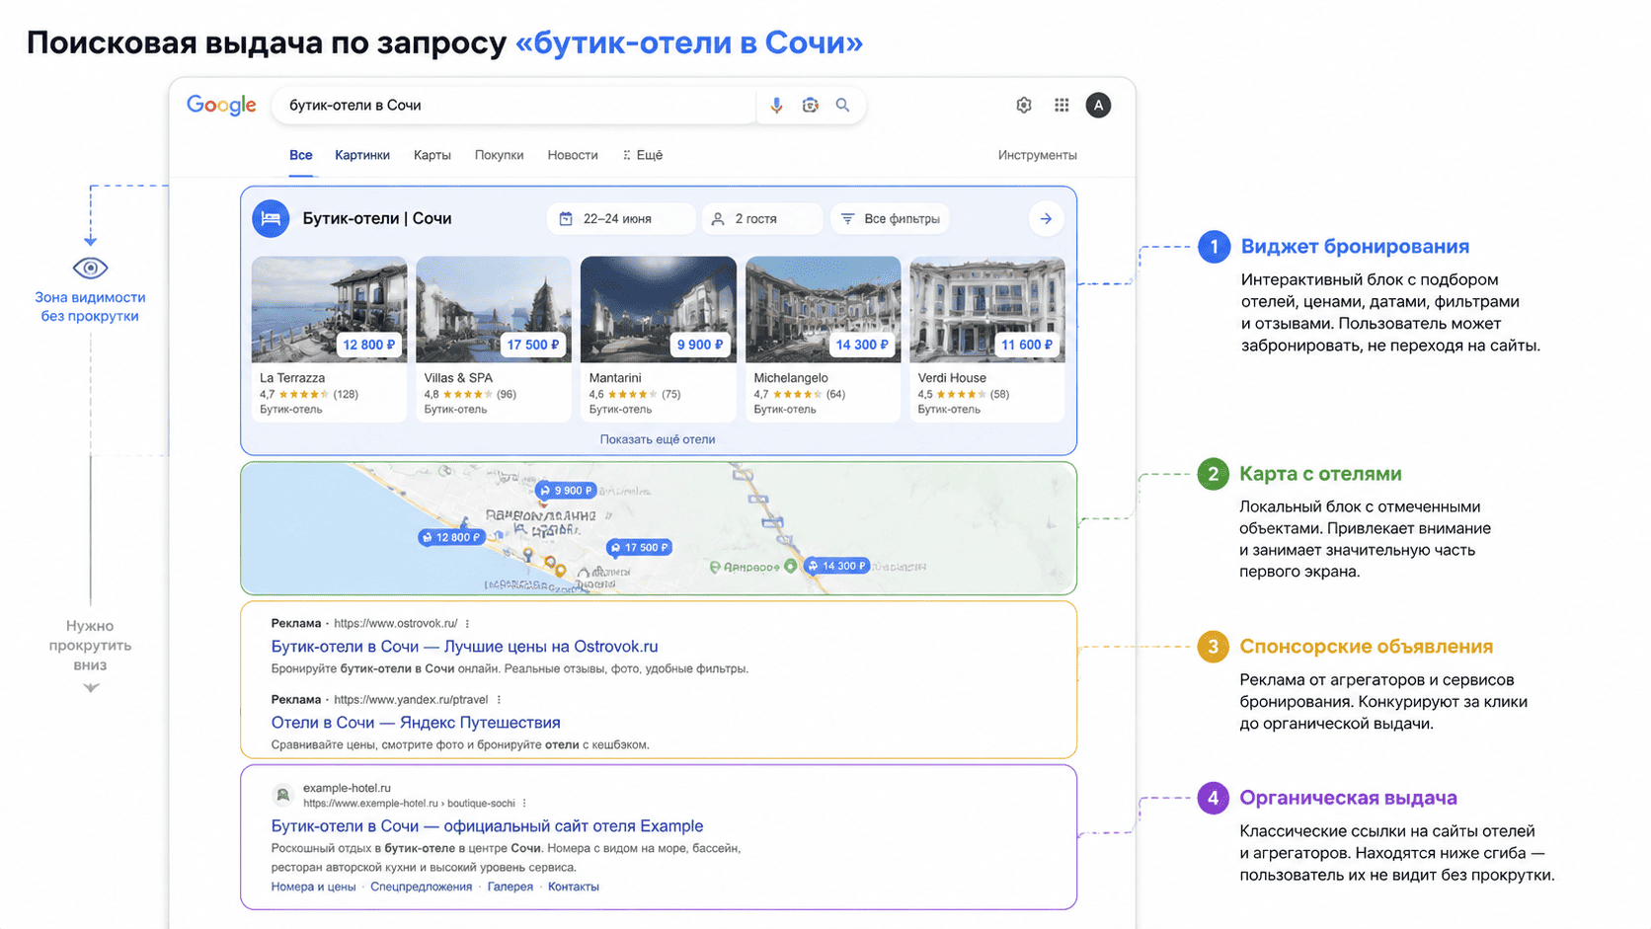The image size is (1651, 929).
Task: Click the La Terrazza hotel name
Action: pos(292,378)
